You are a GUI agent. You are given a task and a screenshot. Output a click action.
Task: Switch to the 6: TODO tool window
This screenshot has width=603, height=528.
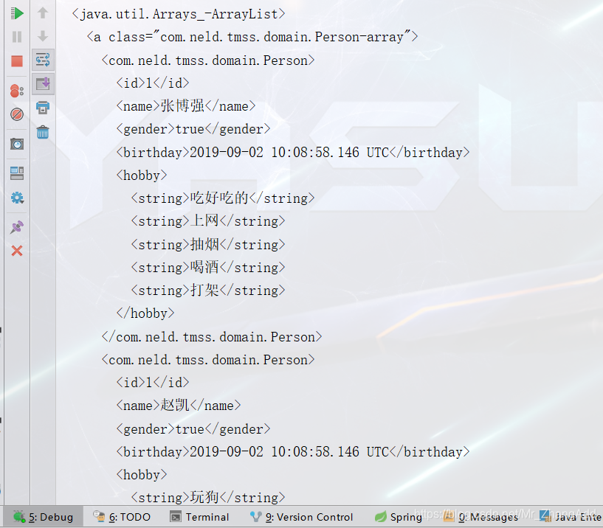120,516
